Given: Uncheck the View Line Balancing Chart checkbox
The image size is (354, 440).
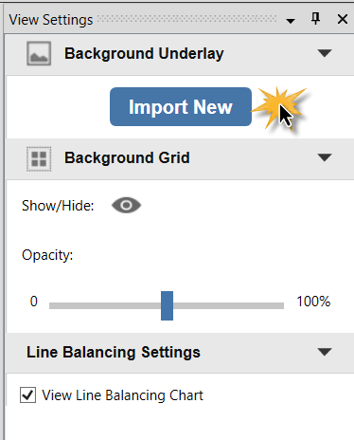Looking at the screenshot, I should [27, 394].
